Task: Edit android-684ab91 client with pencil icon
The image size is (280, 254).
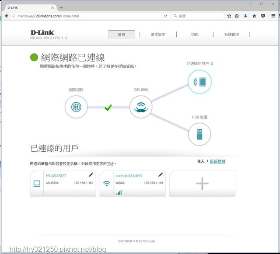Action: coord(161,175)
